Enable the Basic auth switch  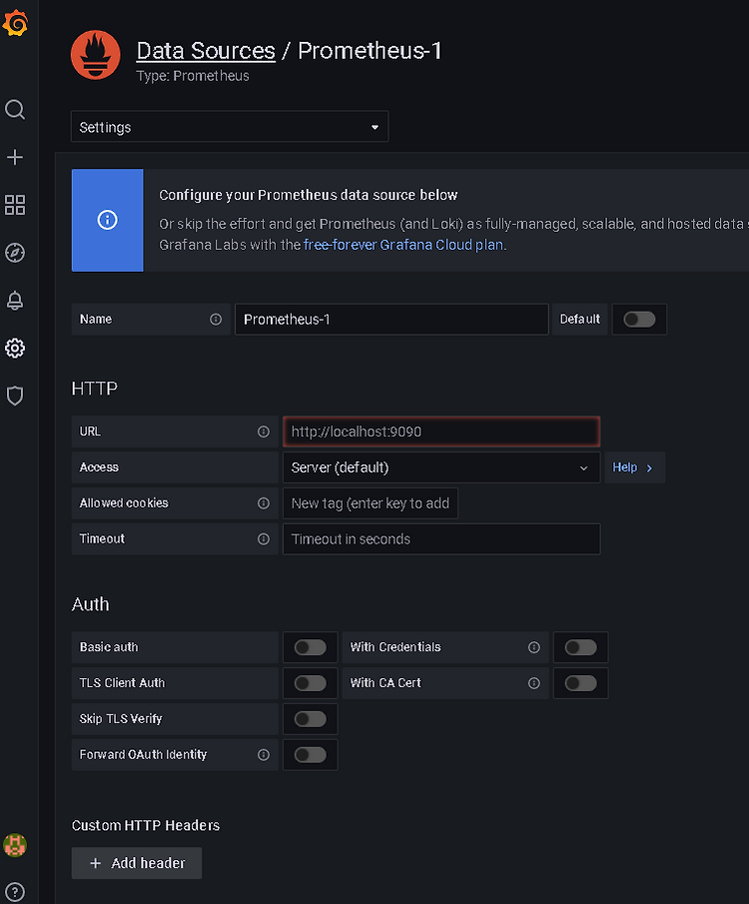tap(311, 647)
